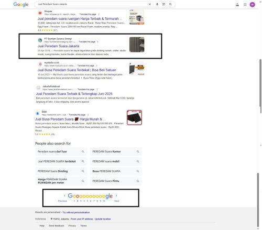Open three-dot menu of Shopee result
Screen dimensions: 262x230
pyautogui.click(x=99, y=14)
